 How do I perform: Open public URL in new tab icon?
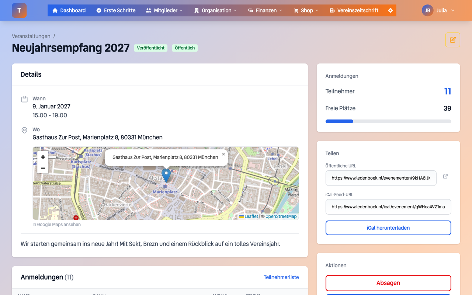(445, 177)
